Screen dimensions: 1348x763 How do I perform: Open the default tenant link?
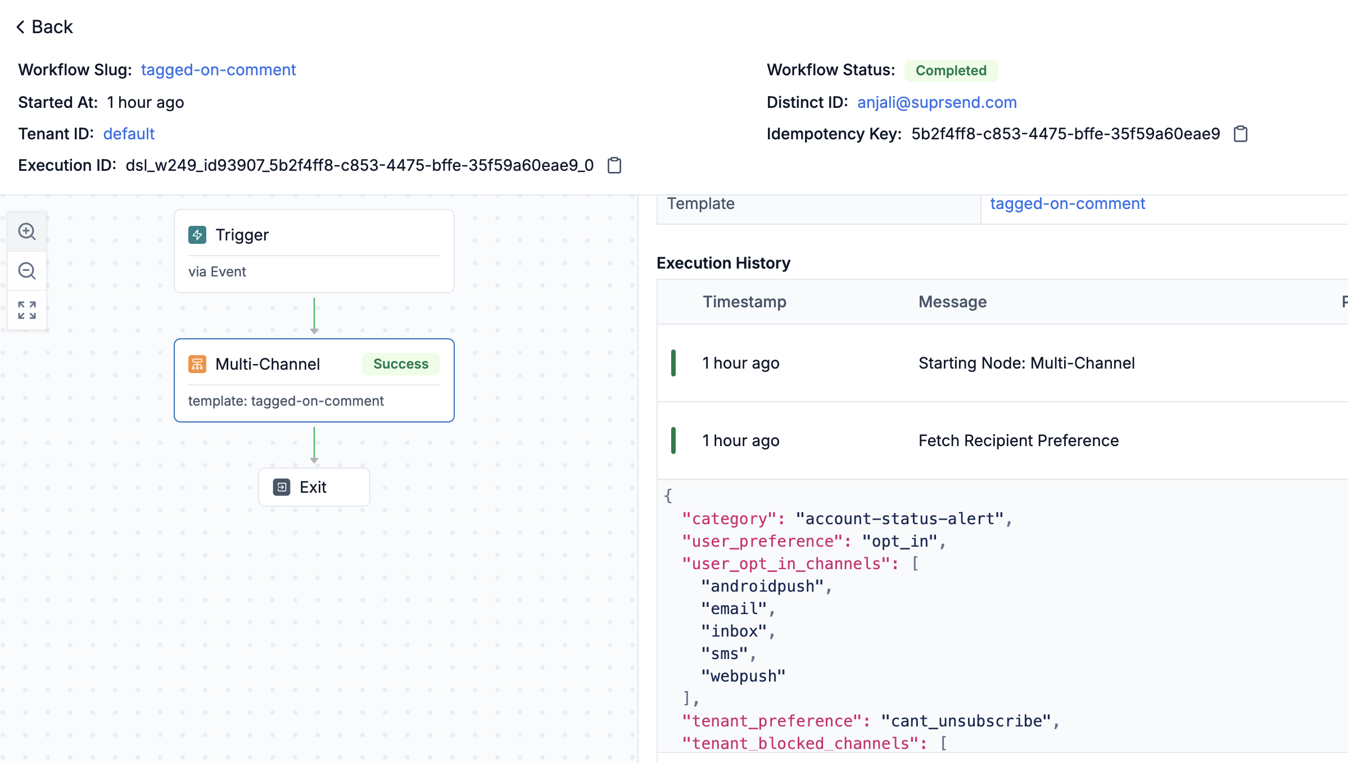coord(129,134)
